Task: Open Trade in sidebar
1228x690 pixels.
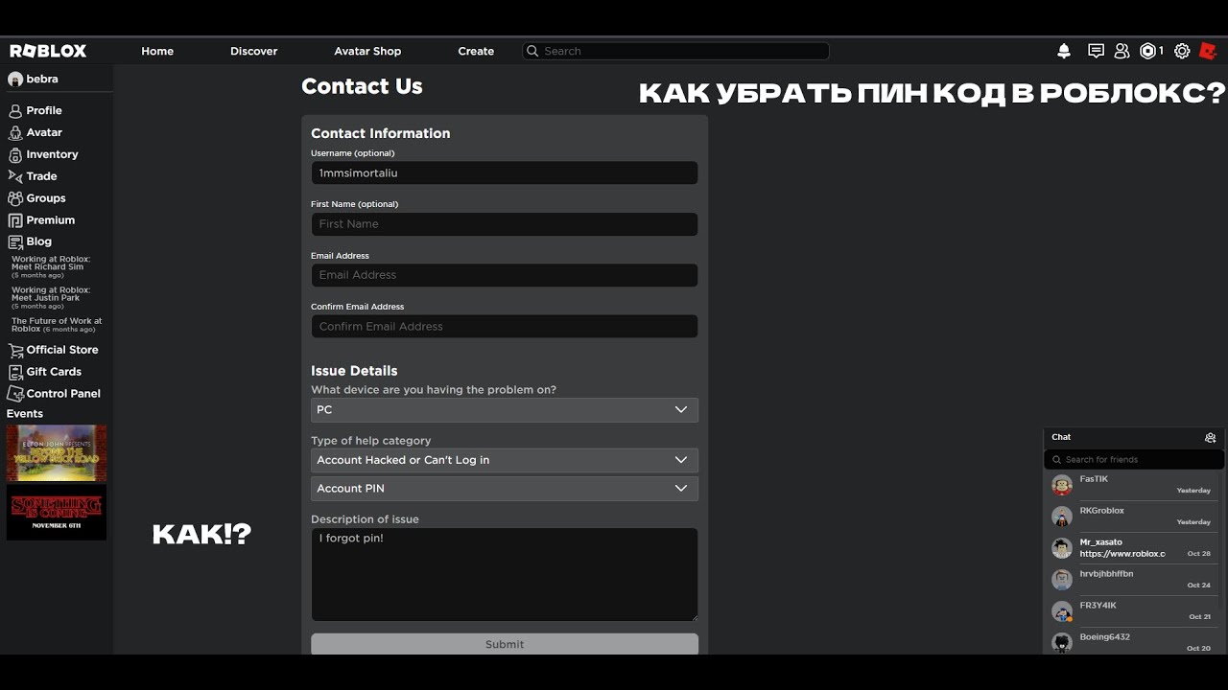Action: (x=42, y=176)
